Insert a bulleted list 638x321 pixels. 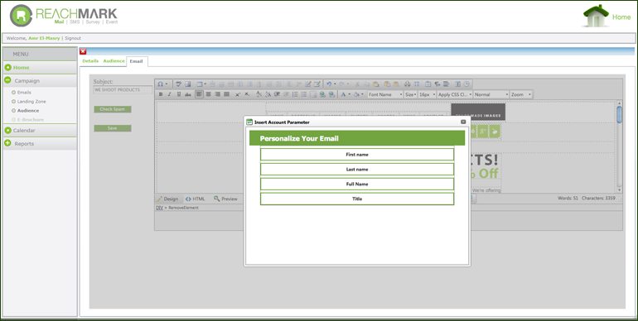coord(304,94)
